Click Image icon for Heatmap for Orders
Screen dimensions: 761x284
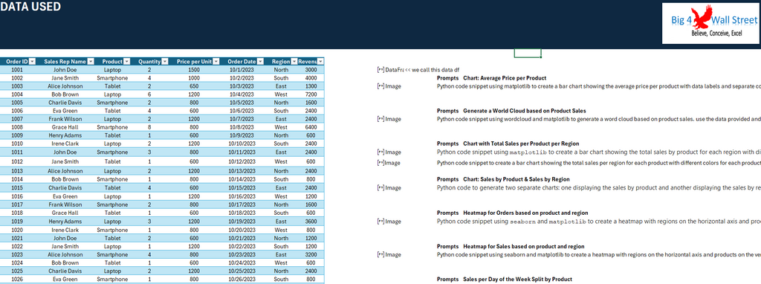(x=389, y=222)
